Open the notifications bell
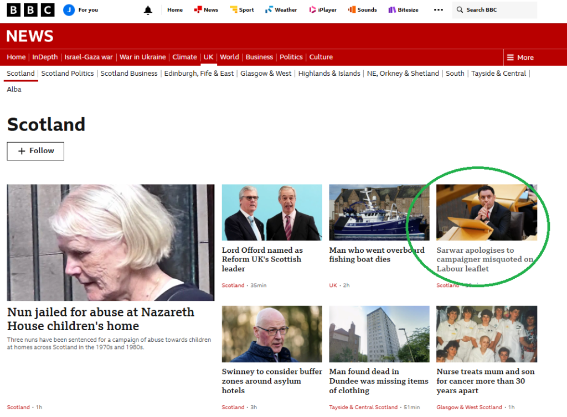Image resolution: width=567 pixels, height=417 pixels. point(148,10)
